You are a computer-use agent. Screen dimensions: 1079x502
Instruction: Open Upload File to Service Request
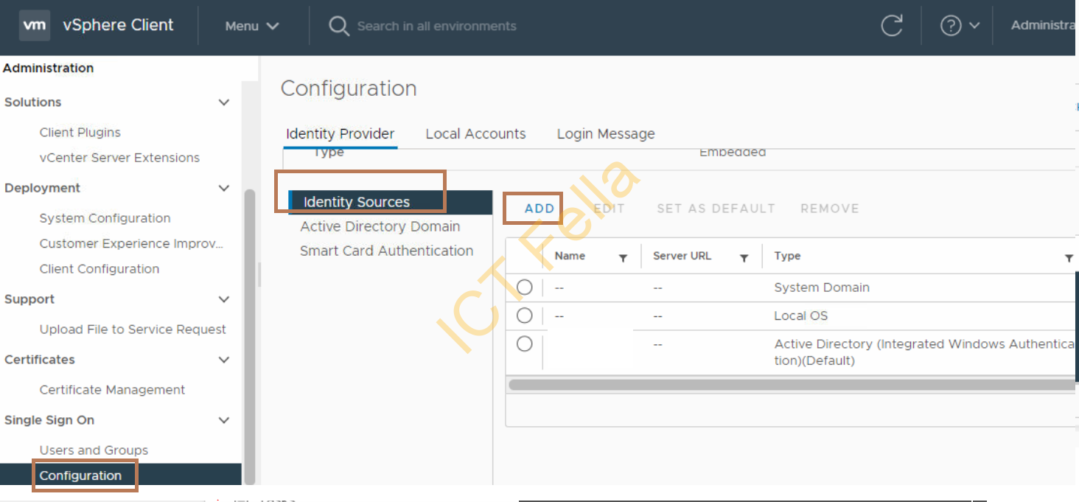[133, 330]
